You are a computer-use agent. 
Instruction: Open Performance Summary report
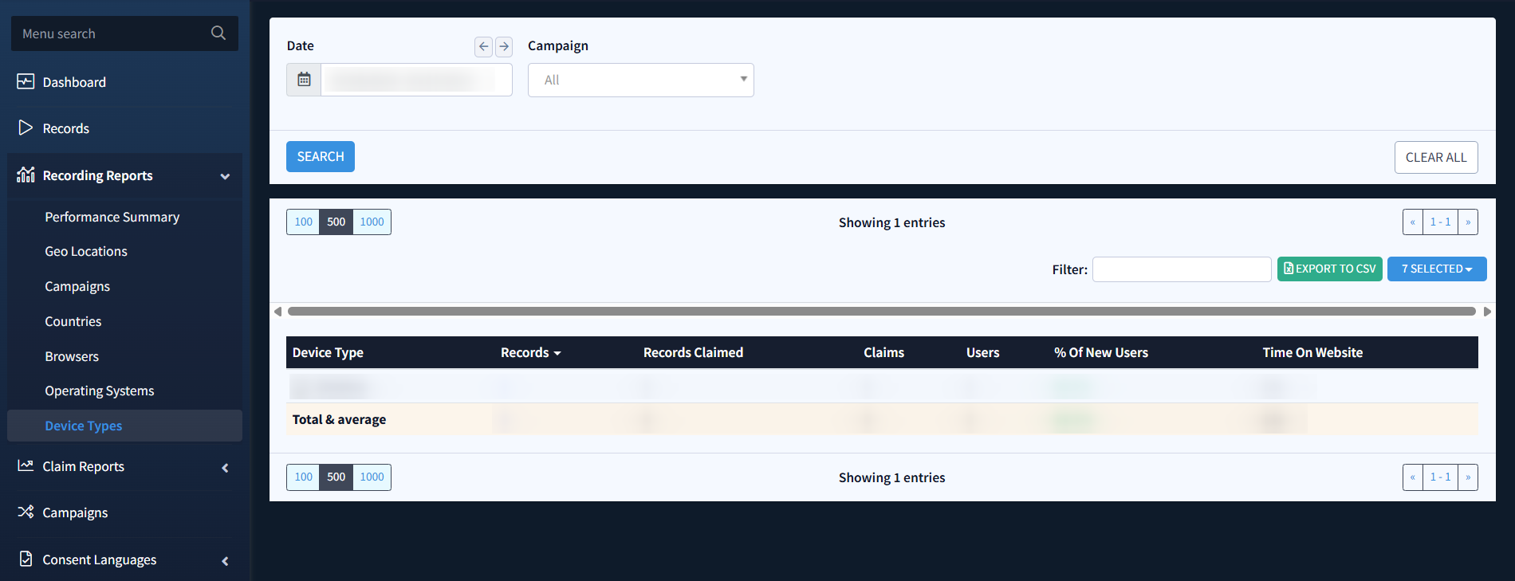tap(112, 217)
